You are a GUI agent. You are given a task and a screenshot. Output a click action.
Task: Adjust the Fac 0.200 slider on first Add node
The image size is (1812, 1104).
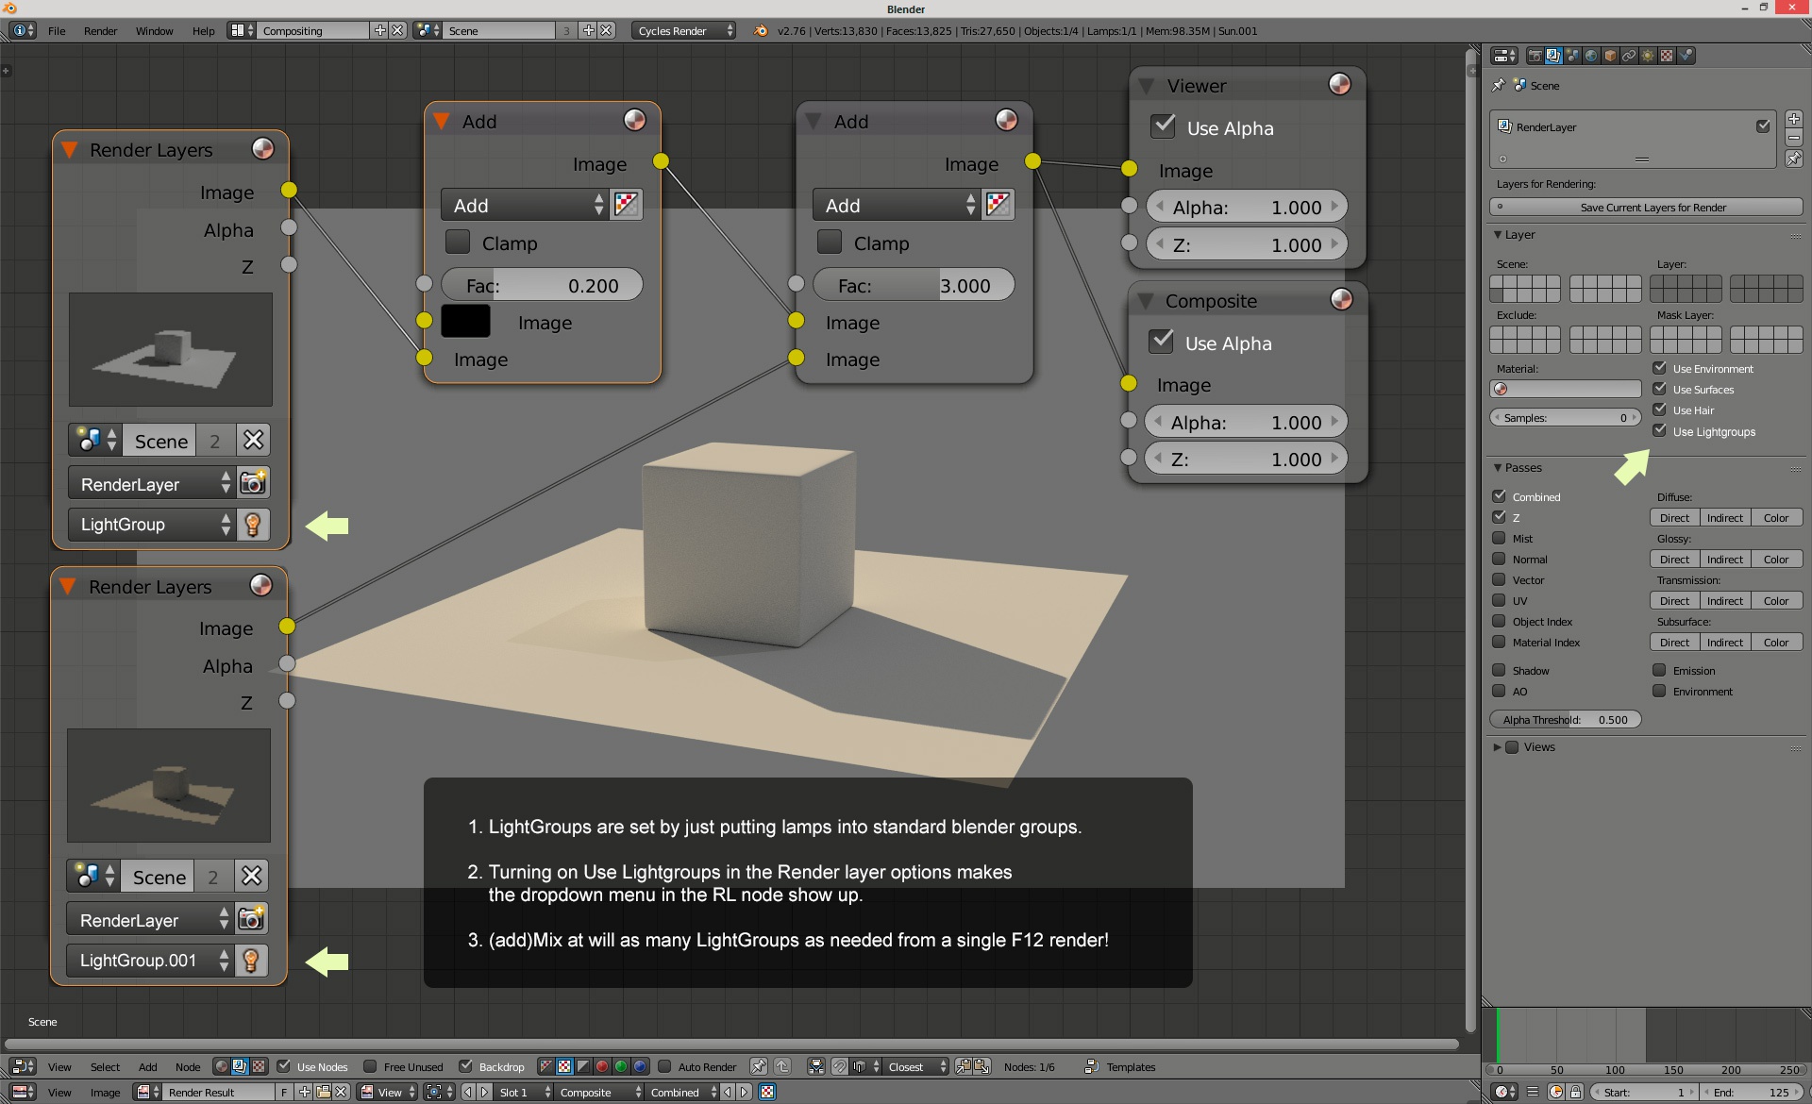(x=542, y=285)
